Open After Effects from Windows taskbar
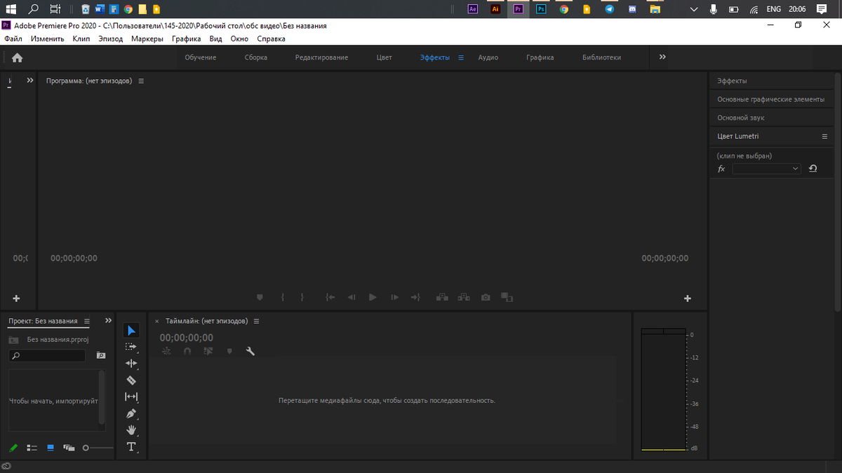The image size is (842, 473). [x=473, y=9]
